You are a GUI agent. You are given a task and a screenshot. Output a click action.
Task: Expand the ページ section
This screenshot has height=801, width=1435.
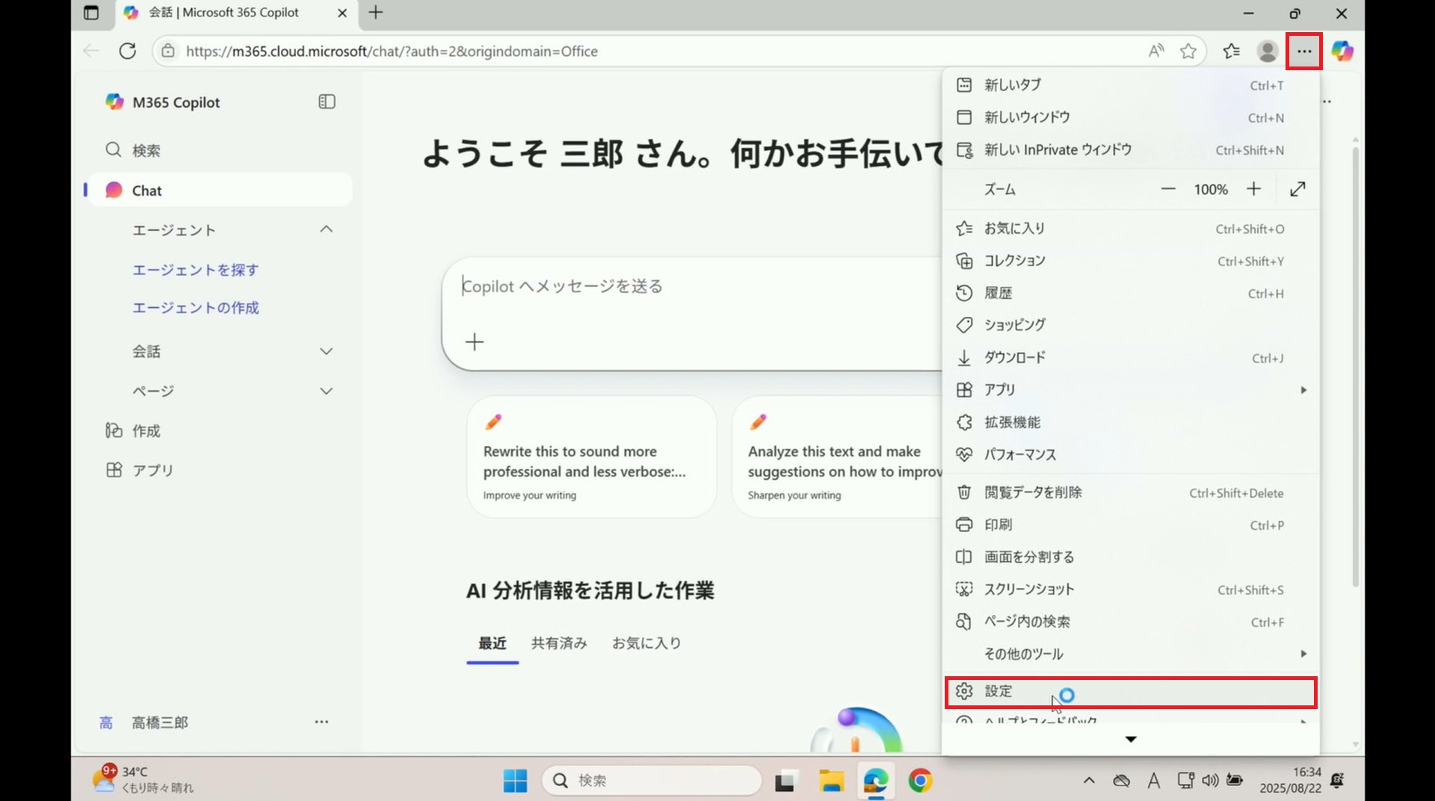point(326,391)
